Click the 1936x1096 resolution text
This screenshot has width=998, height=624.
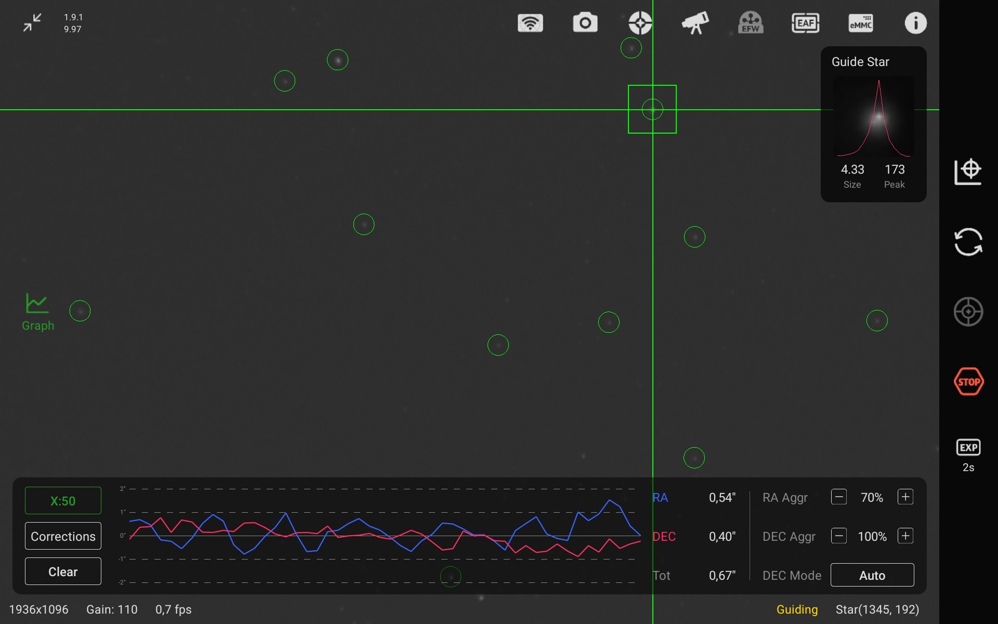(38, 609)
